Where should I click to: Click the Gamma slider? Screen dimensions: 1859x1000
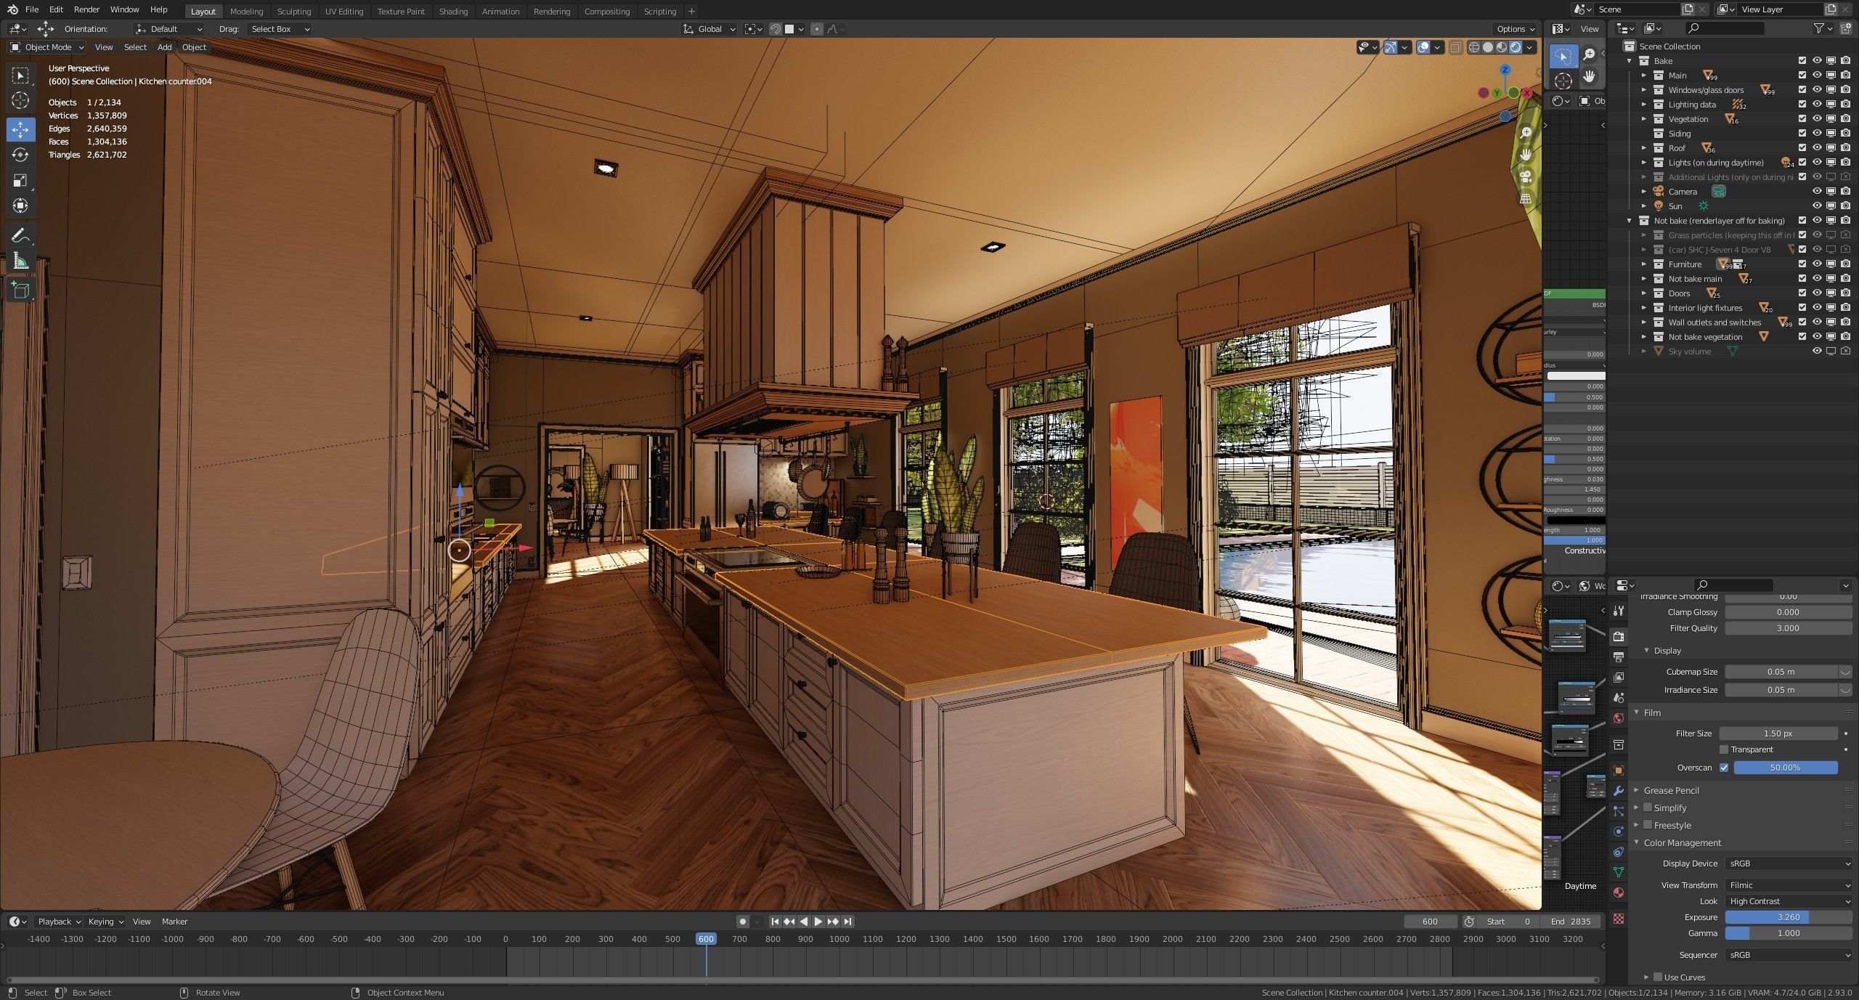(x=1789, y=933)
